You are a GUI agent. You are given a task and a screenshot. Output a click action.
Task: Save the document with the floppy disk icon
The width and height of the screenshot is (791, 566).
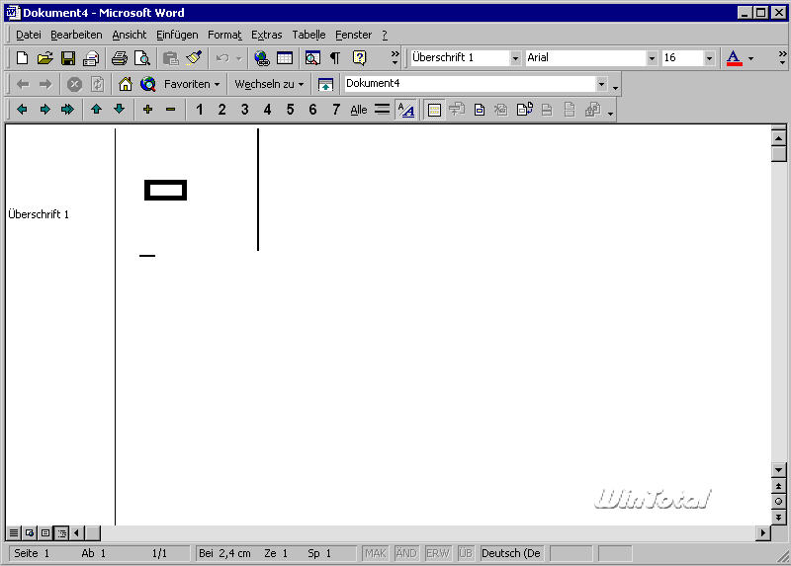click(x=67, y=58)
